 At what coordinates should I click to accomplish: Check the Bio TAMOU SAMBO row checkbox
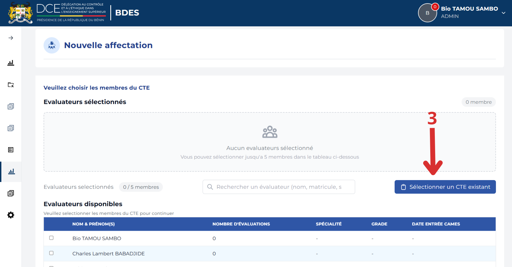tap(51, 238)
